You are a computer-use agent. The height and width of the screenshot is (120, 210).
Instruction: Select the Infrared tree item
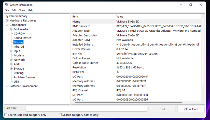point(19,47)
